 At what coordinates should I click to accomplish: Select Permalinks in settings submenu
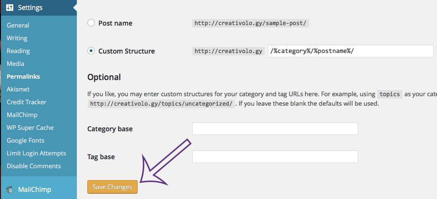[x=23, y=76]
